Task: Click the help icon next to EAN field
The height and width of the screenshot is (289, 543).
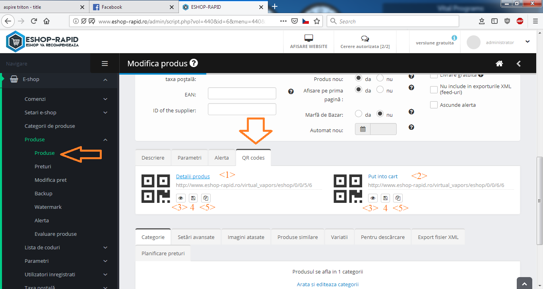Action: tap(291, 91)
